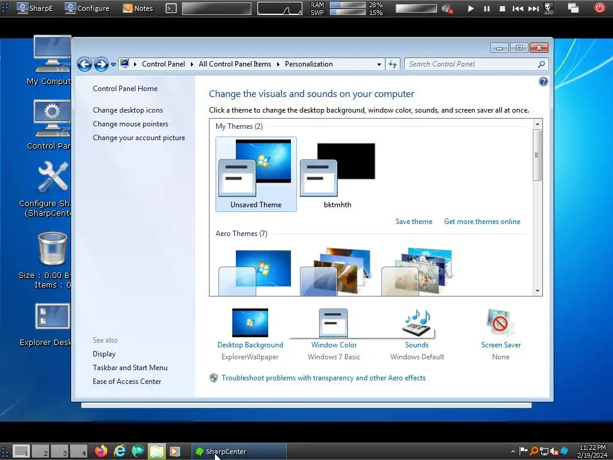Click the red power shutdown icon
613x460 pixels.
pos(600,8)
